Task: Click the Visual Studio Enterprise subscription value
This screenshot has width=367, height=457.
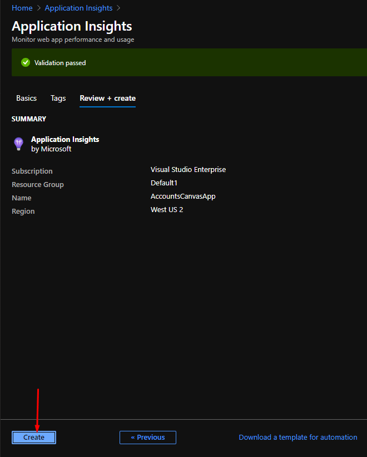Action: coord(188,170)
